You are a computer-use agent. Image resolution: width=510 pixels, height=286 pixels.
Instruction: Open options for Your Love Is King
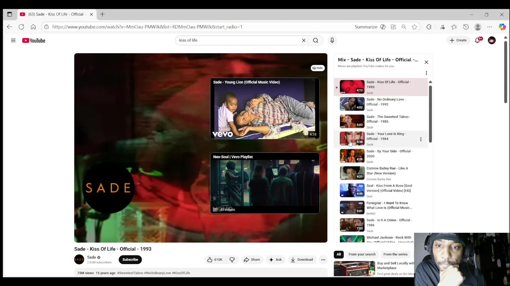tap(421, 139)
